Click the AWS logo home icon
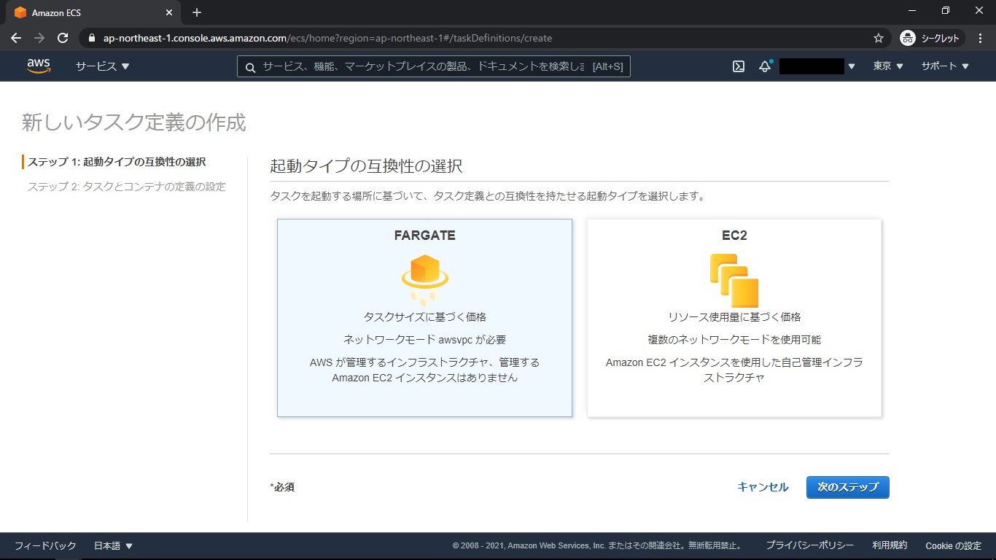Viewport: 996px width, 560px height. coord(39,66)
